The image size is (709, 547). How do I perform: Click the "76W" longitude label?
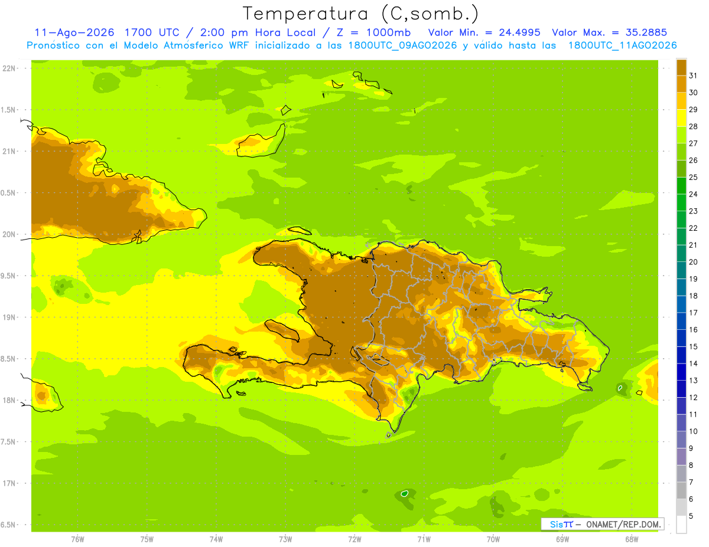pos(77,539)
